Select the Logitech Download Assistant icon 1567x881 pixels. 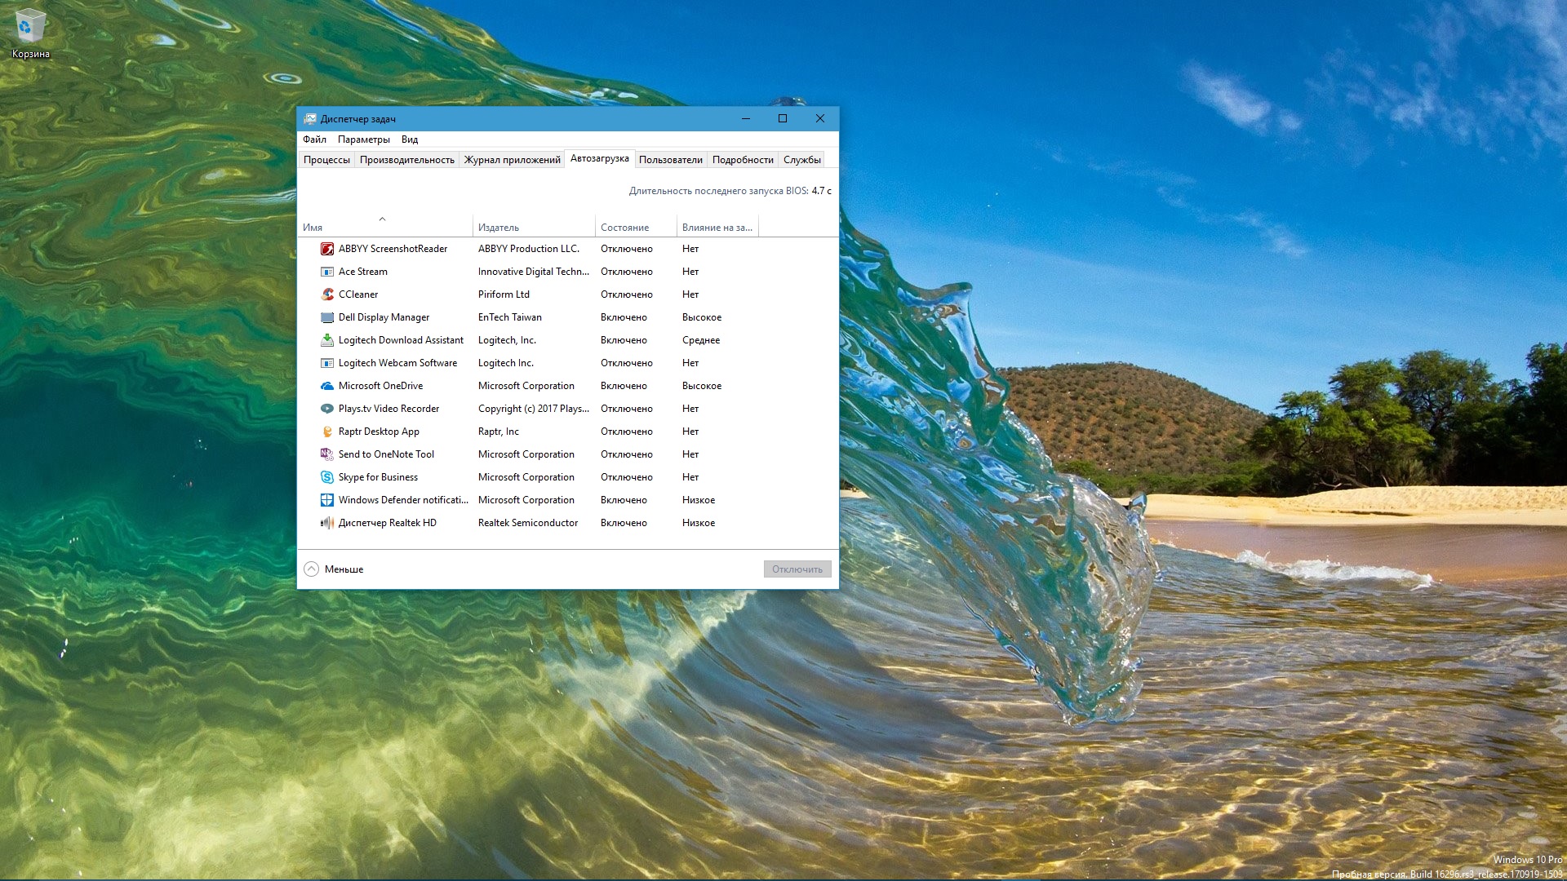tap(327, 340)
